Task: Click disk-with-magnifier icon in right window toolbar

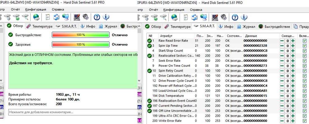Action: click(x=163, y=17)
